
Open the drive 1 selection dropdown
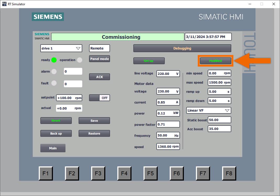[61, 48]
